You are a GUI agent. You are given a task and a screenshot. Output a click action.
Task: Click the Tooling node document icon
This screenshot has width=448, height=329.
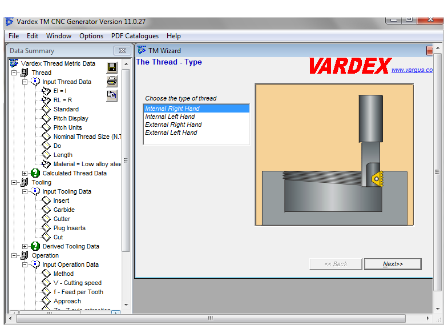click(x=25, y=182)
